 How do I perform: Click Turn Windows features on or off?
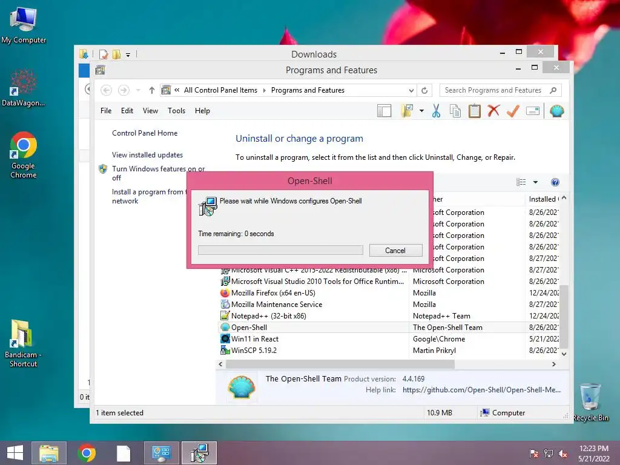coord(158,173)
